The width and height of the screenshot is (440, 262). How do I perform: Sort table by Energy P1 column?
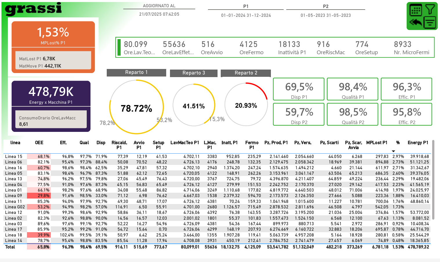pyautogui.click(x=418, y=143)
